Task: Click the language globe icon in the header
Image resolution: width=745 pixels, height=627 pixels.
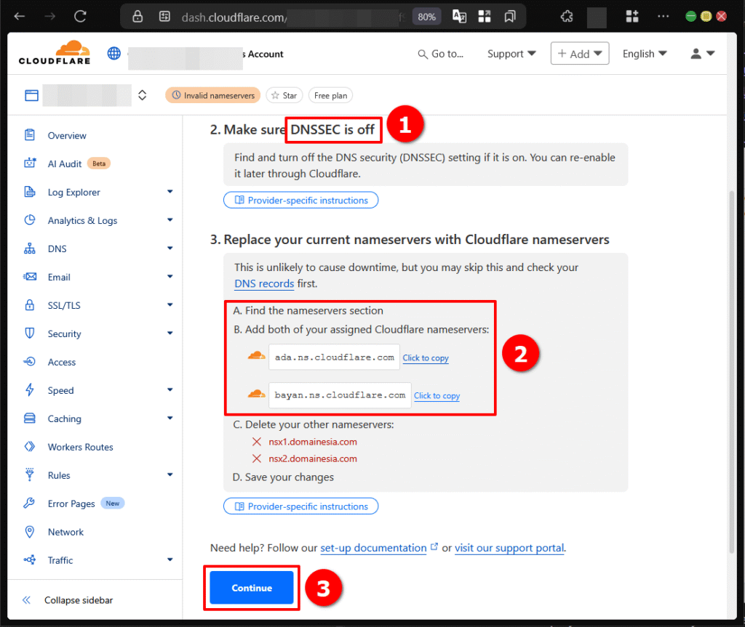Action: point(113,53)
